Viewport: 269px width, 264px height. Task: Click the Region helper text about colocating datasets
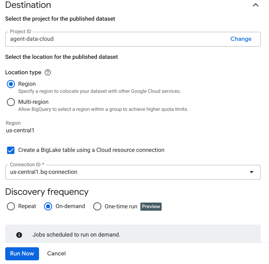click(x=100, y=91)
